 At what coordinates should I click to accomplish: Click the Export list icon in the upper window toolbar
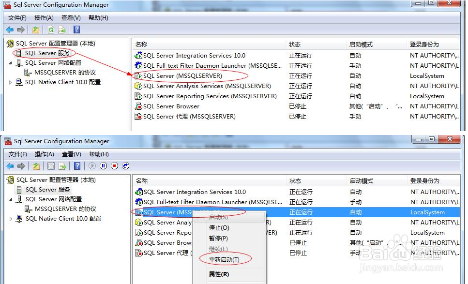pos(62,30)
